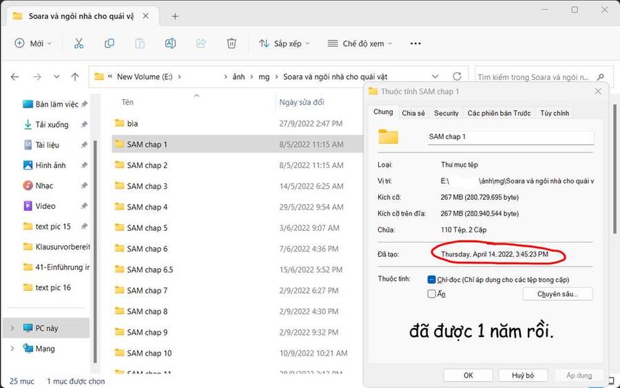The image size is (620, 388).
Task: Click the Rename icon in toolbar
Action: (170, 43)
